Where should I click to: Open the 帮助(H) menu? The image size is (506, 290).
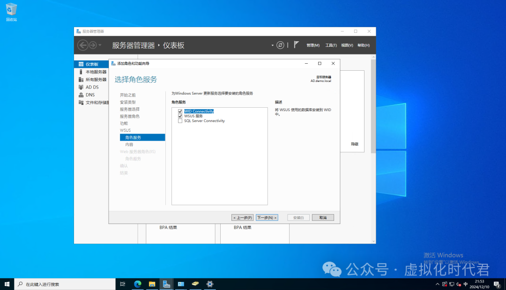pyautogui.click(x=364, y=45)
